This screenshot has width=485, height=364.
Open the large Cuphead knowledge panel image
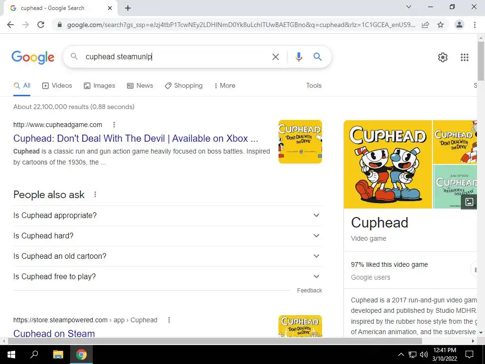coord(387,164)
